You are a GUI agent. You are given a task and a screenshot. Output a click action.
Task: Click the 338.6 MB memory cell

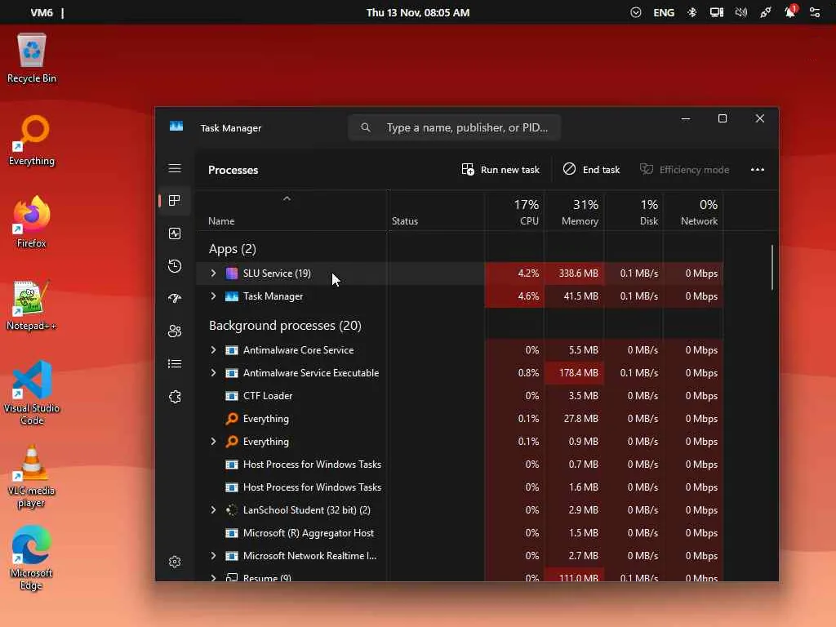pos(574,273)
